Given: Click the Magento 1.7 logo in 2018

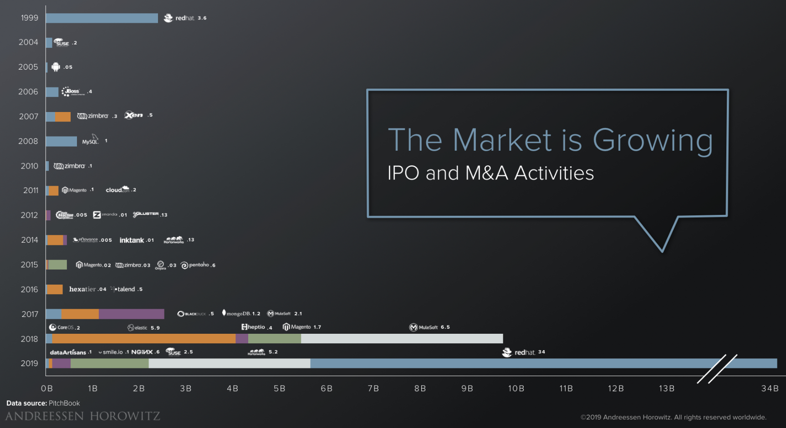Looking at the screenshot, I should (x=297, y=327).
